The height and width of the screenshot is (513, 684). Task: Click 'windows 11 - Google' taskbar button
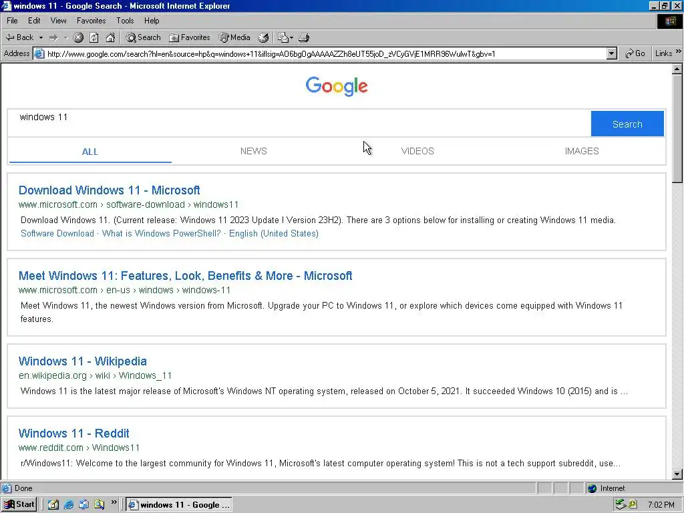coord(179,505)
